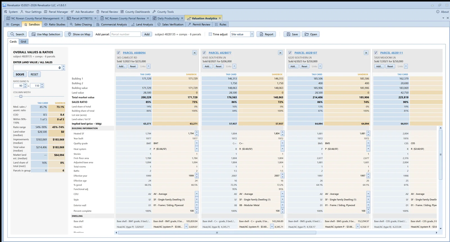Click Show on Map button
The height and width of the screenshot is (242, 450).
click(x=79, y=34)
